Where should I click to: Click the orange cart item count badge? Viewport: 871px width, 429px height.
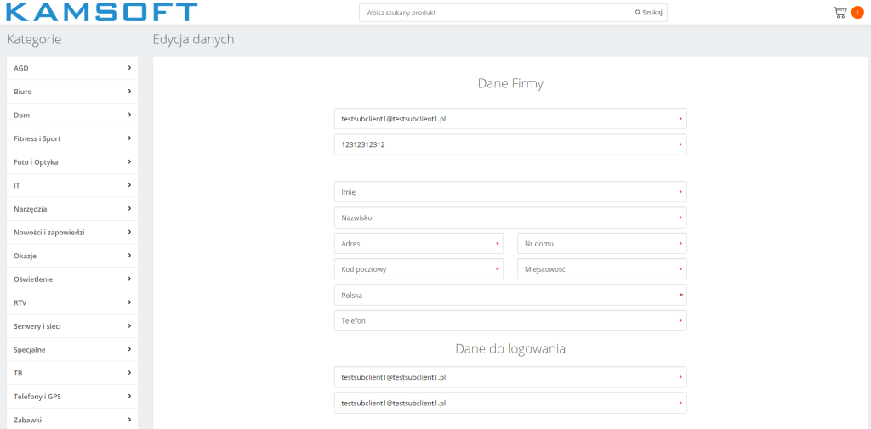tap(857, 13)
